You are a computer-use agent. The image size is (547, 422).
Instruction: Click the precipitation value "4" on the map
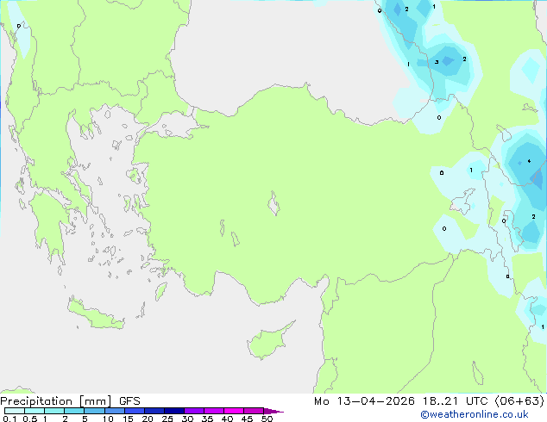click(529, 161)
